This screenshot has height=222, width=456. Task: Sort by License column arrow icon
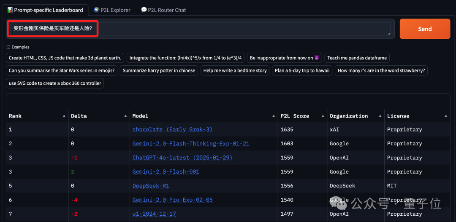[446, 116]
